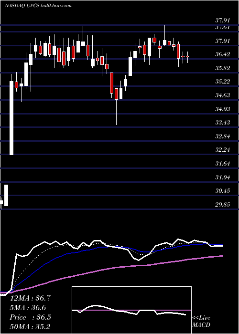Viewport: 239px width, 334px height.
Task: Click the 33.43 price axis label
Action: point(222,123)
